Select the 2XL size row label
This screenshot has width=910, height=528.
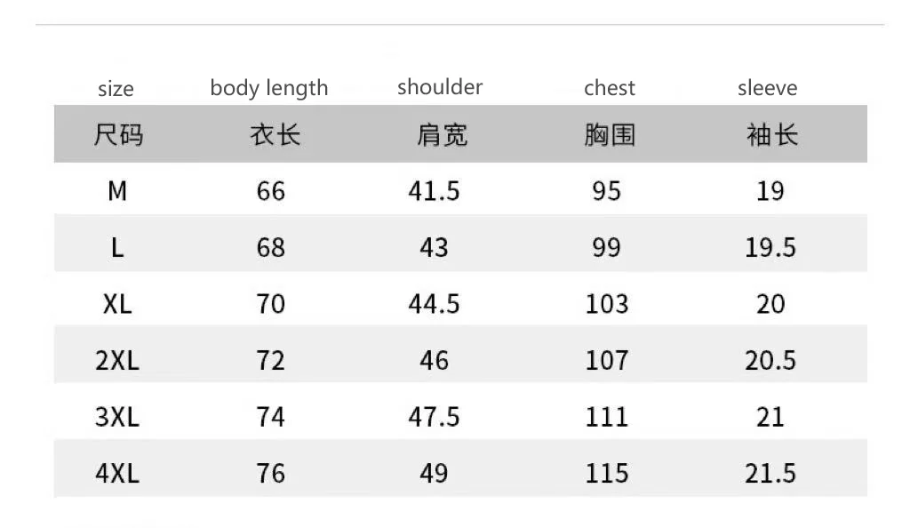[x=117, y=361]
